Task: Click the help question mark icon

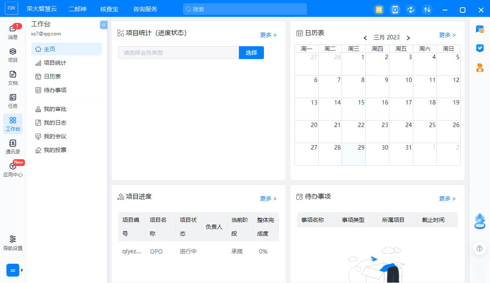Action: [479, 248]
